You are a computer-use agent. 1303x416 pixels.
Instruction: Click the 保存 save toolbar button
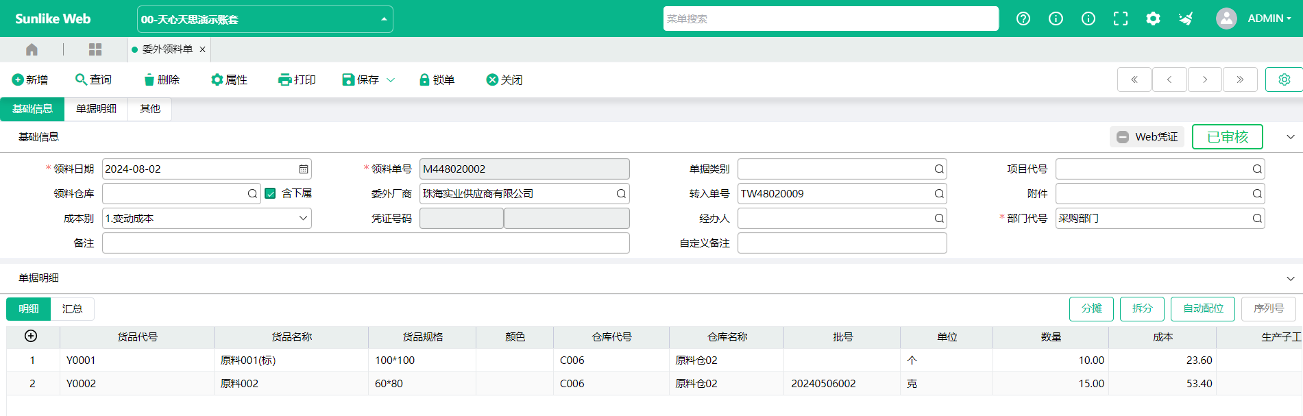tap(361, 79)
